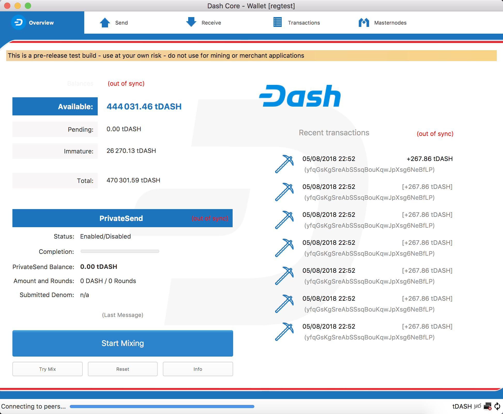Click the Masternodes icon
This screenshot has height=414, width=503.
pos(364,23)
